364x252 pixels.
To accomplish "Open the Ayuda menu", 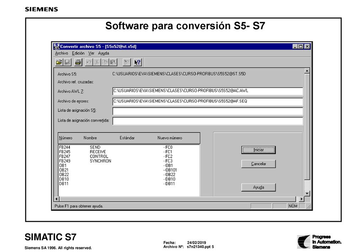I will click(x=103, y=53).
